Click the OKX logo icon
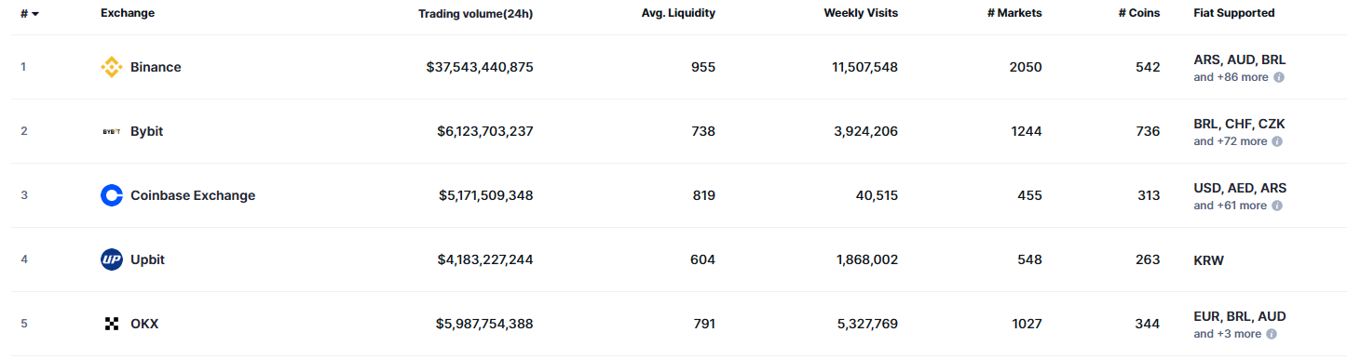Viewport: 1347px width, 359px height. pos(112,324)
